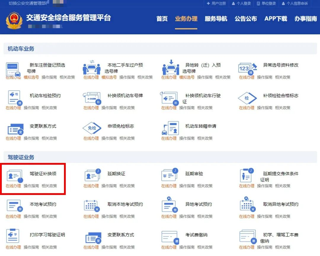Open the 申领免检标志 icon
The height and width of the screenshot is (256, 320).
92,128
